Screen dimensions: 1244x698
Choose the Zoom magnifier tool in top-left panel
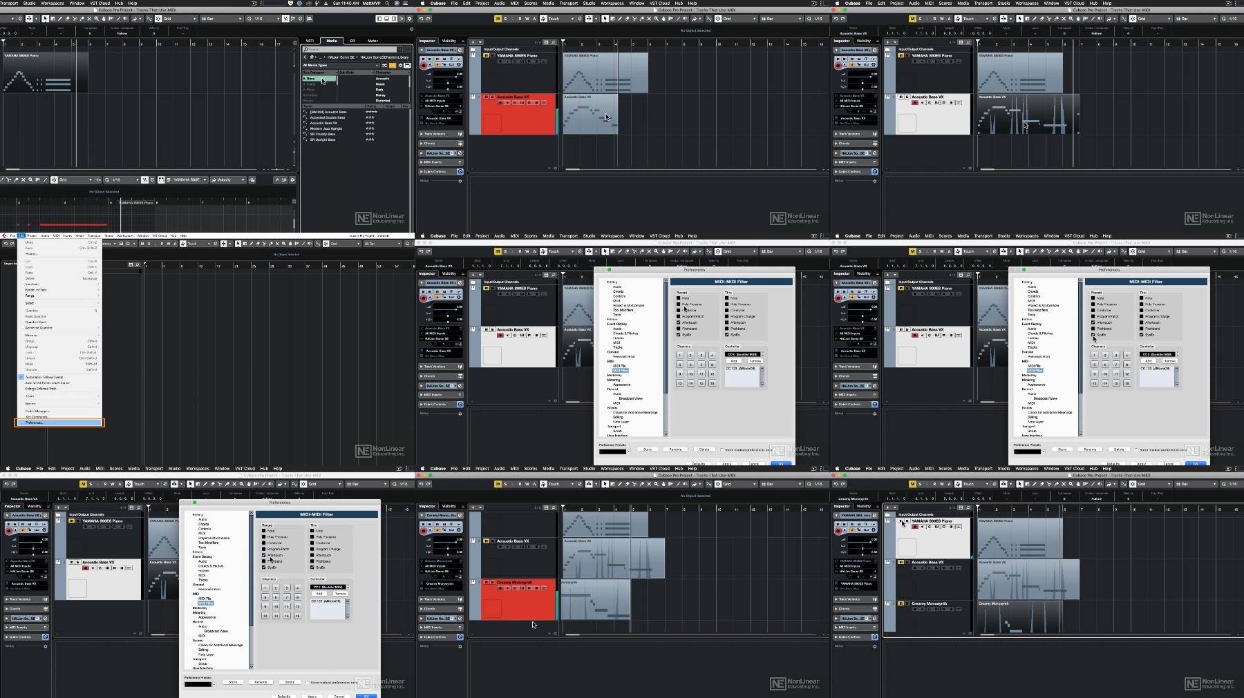pos(97,19)
